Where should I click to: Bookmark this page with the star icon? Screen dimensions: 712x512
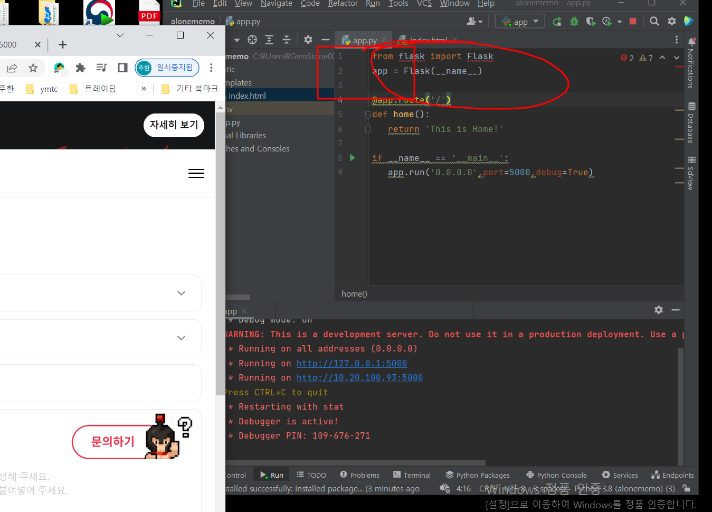[x=33, y=68]
